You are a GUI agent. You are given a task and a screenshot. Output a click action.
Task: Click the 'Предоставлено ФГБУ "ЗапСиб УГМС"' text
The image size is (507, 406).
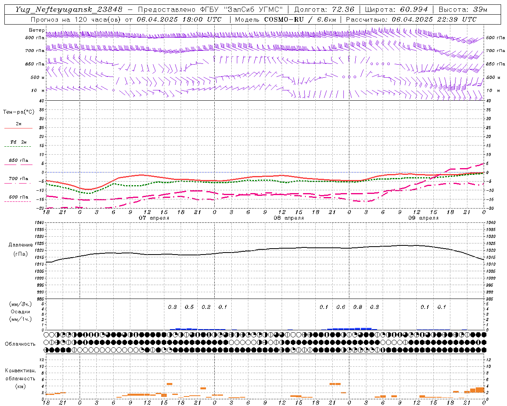(x=210, y=10)
